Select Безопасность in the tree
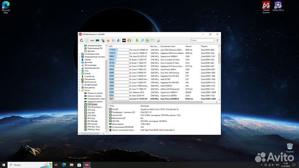 [91, 82]
